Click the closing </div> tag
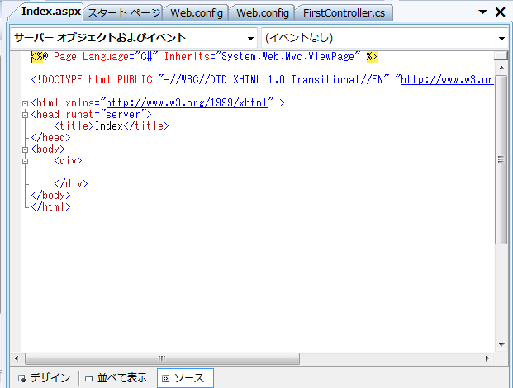 (71, 184)
